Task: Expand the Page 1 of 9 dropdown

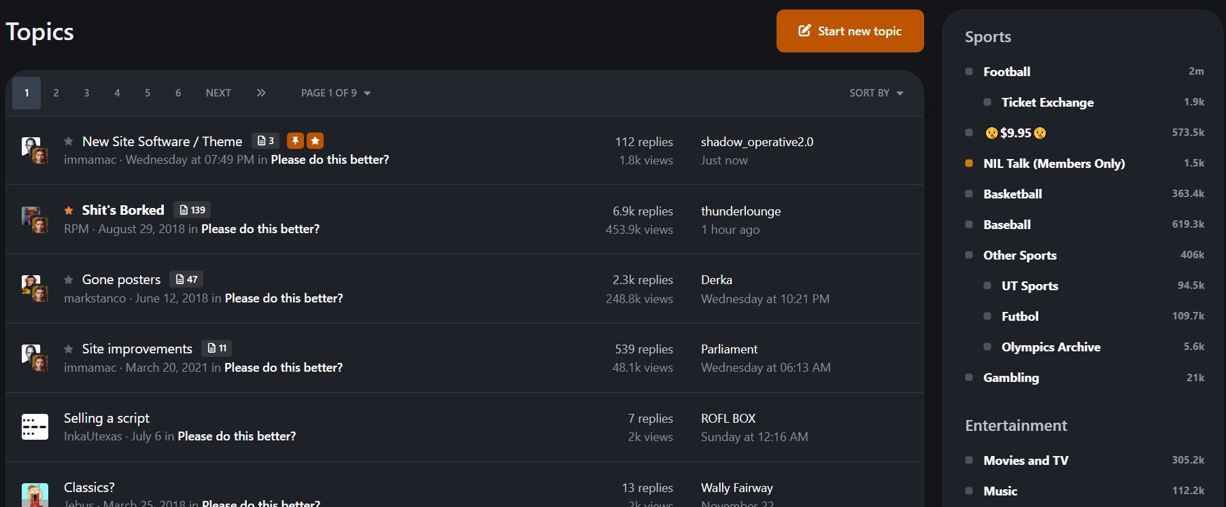Action: pos(336,93)
